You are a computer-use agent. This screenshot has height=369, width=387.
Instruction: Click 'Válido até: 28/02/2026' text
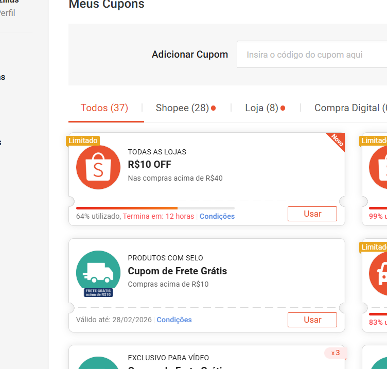pyautogui.click(x=114, y=320)
